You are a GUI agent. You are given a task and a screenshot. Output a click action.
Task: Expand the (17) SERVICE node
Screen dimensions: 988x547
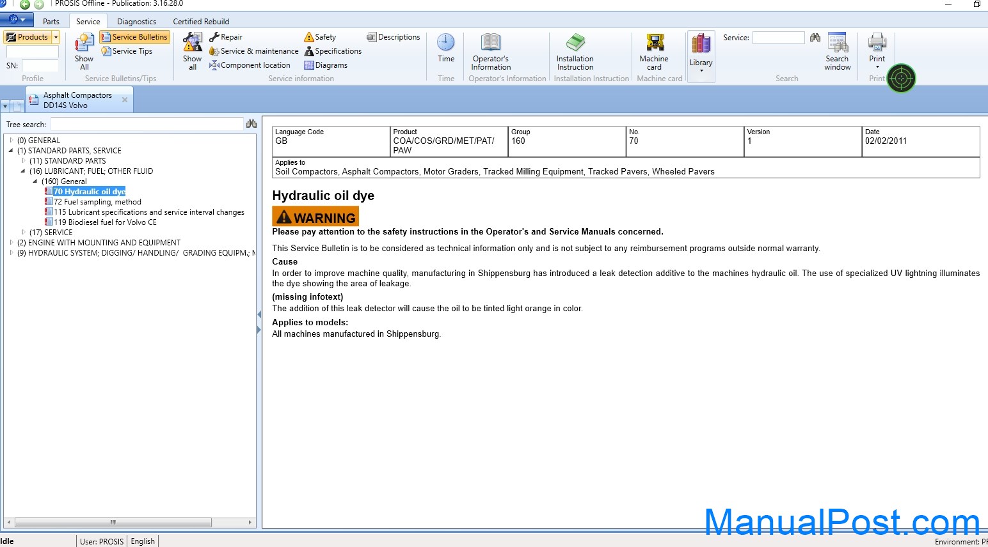(x=24, y=233)
